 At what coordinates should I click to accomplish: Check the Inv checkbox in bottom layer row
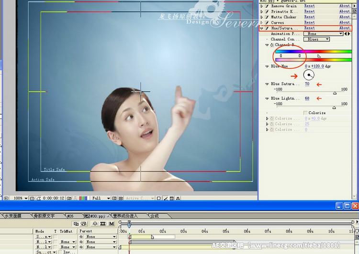point(60,252)
